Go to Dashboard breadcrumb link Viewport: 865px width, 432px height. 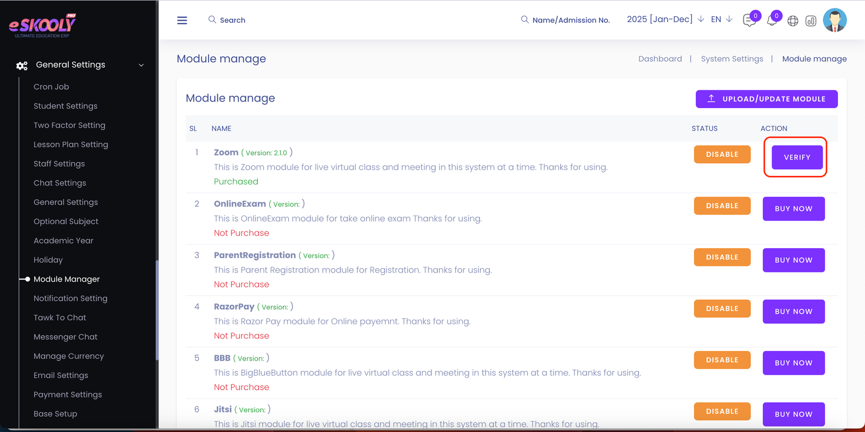660,59
